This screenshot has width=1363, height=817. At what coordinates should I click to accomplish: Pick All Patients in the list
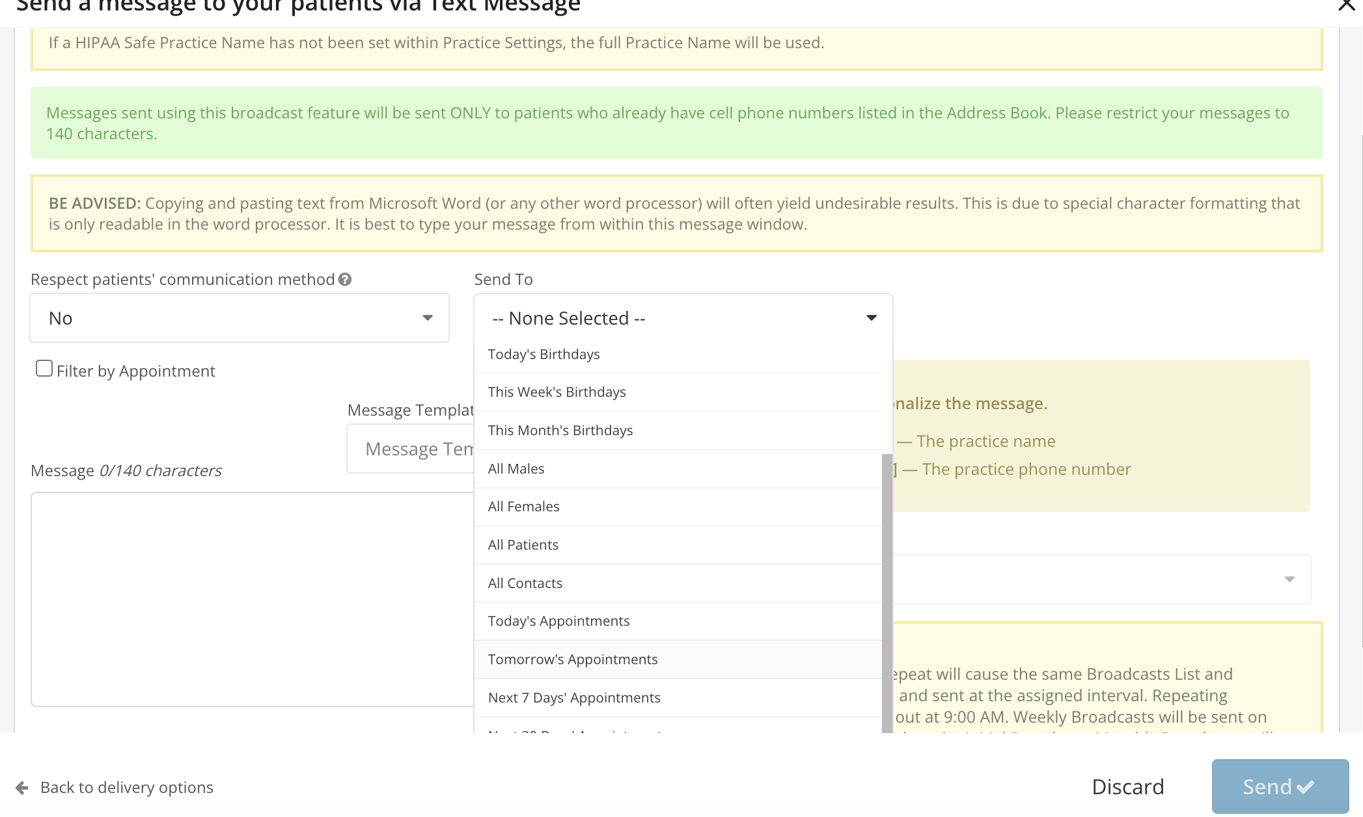[x=523, y=545]
